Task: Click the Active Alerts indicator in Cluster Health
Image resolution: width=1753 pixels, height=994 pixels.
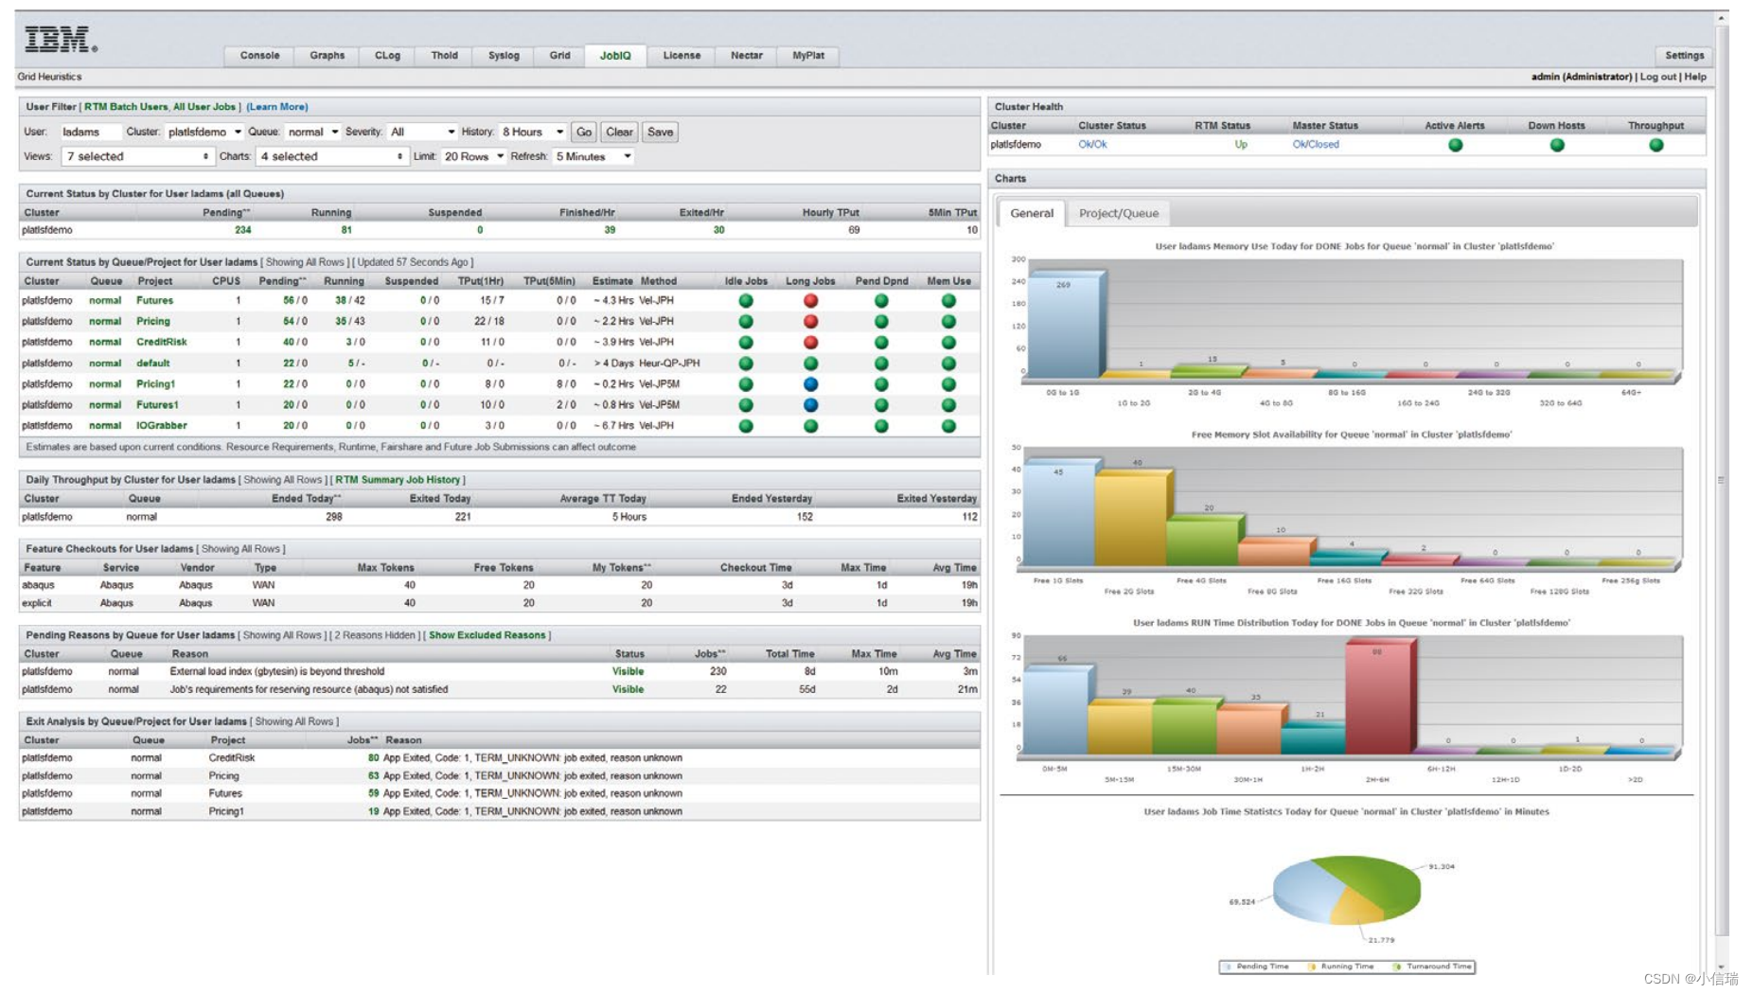Action: [1457, 144]
